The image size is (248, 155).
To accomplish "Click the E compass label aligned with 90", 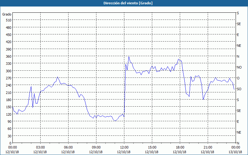I will click(238, 122).
